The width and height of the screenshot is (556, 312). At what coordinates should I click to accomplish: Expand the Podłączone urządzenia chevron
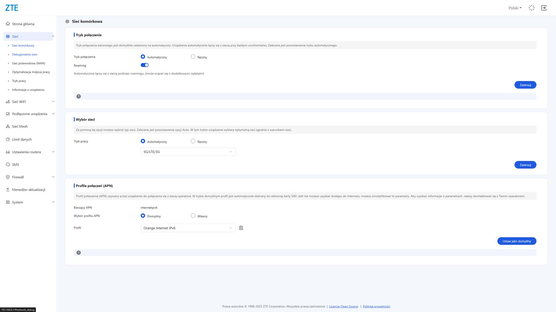(x=53, y=114)
